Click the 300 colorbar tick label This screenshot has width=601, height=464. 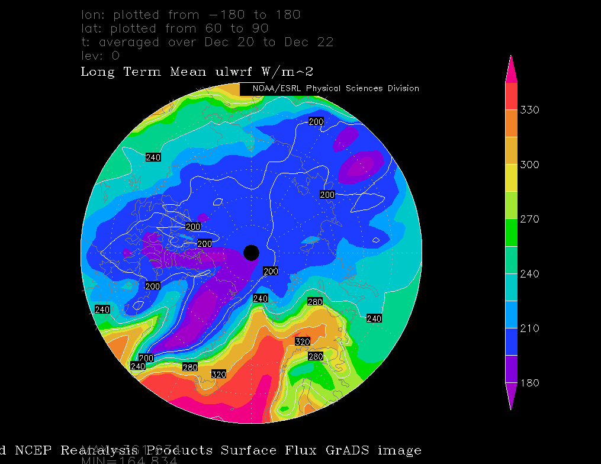coord(530,165)
